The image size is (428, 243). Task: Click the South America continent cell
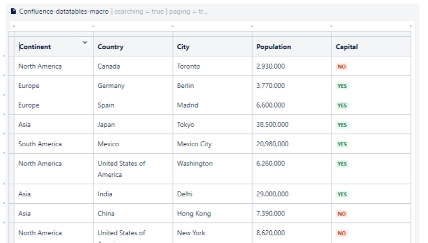40,144
